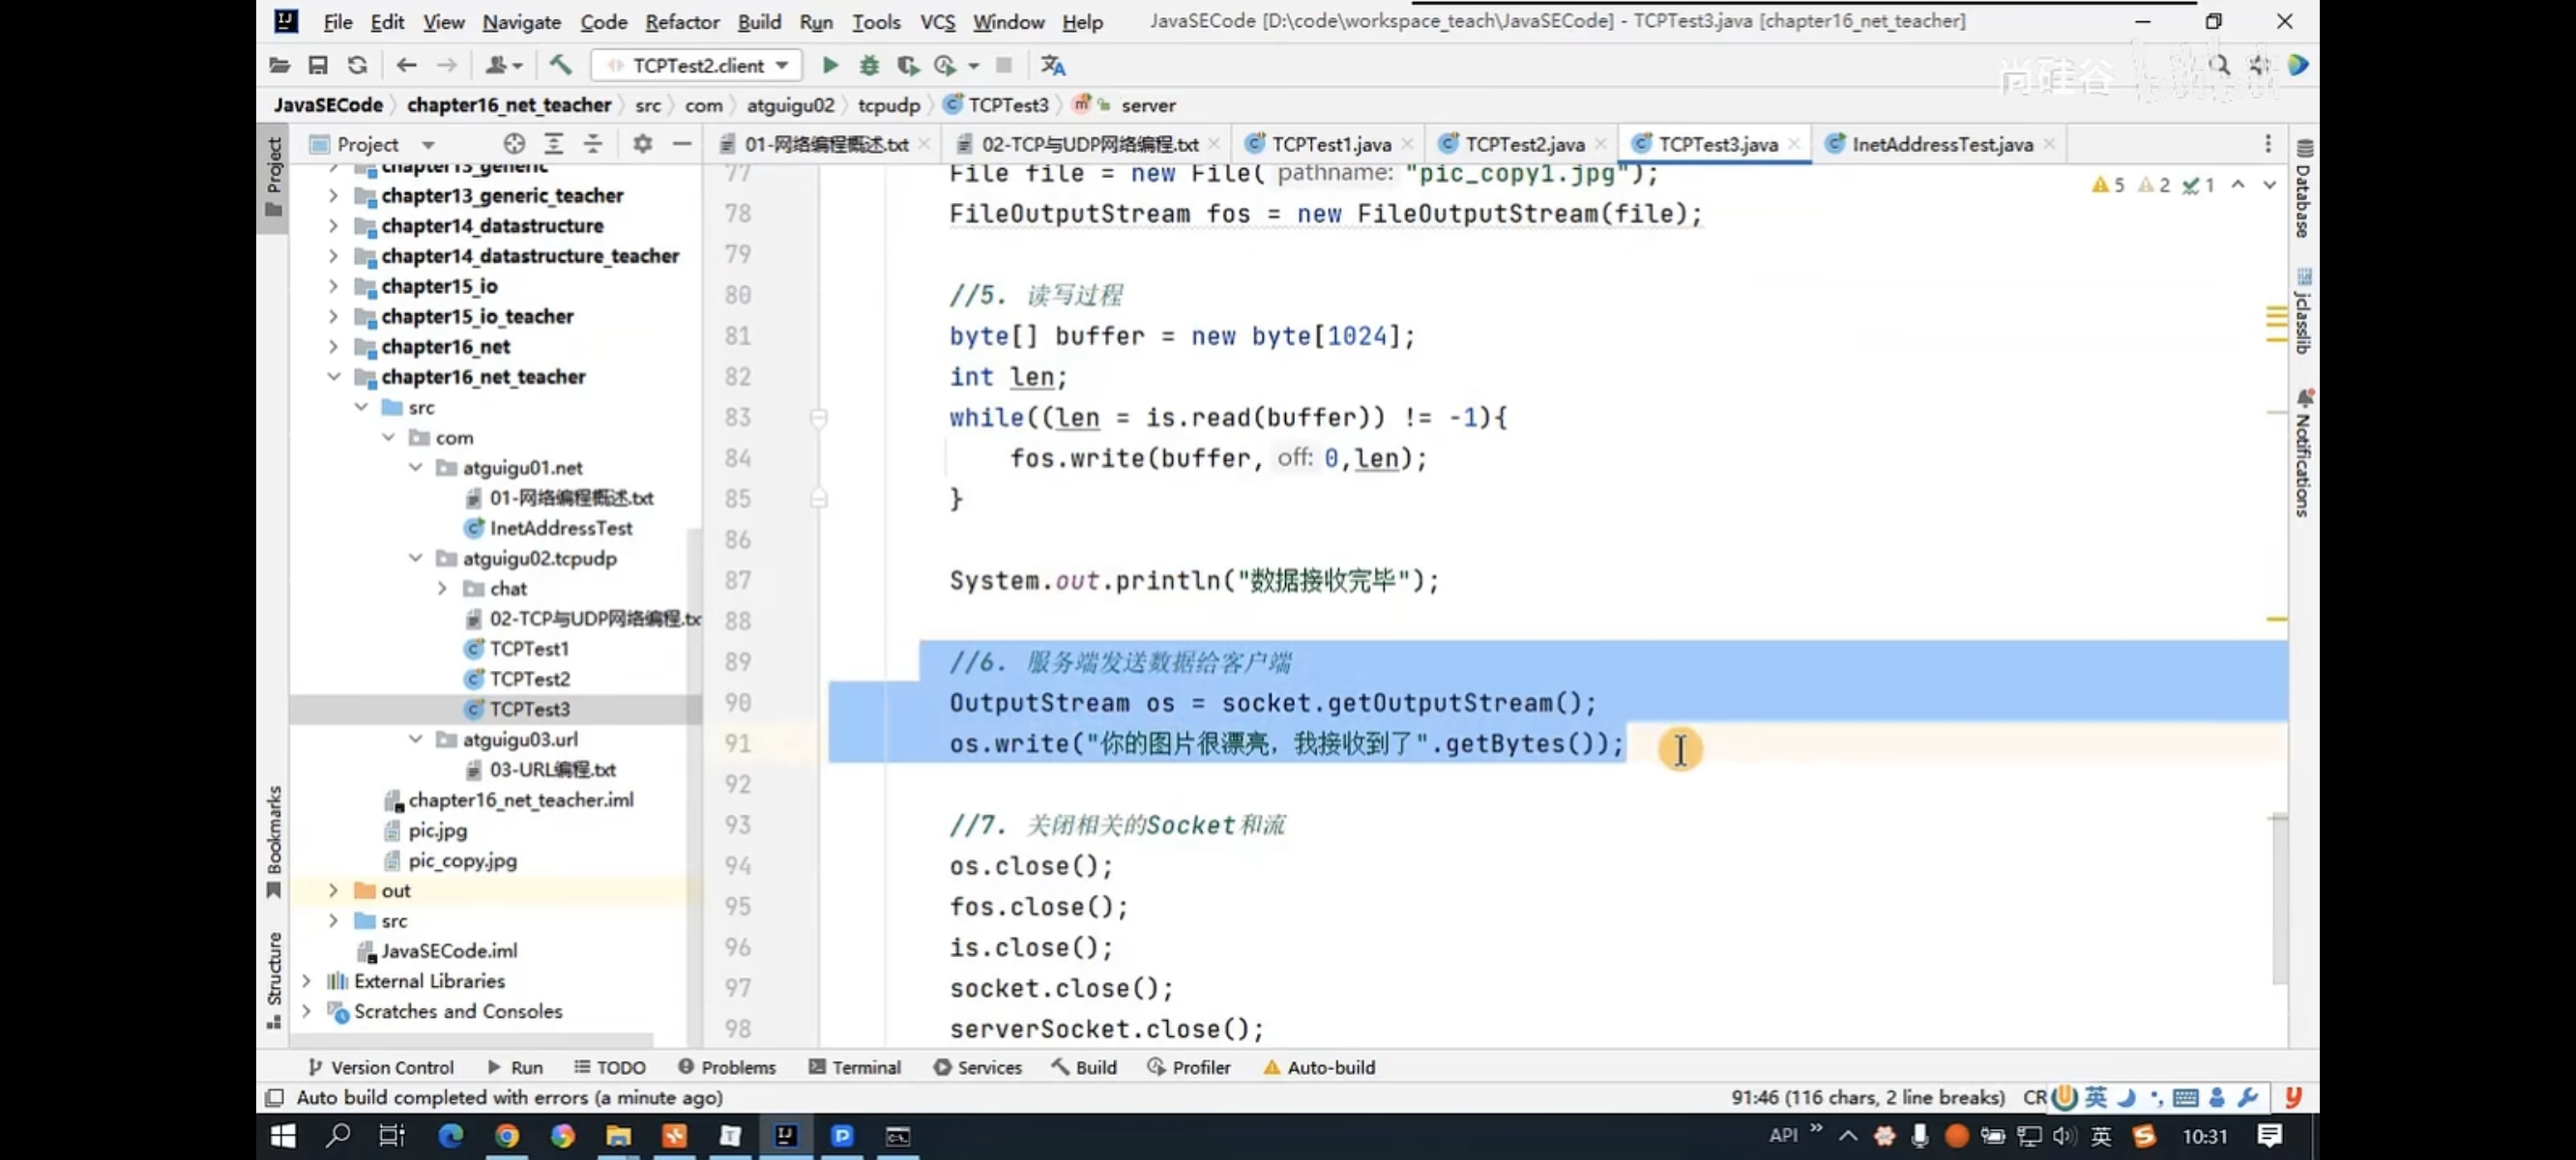Run the TCPTest2.client configuration
This screenshot has width=2576, height=1160.
coord(829,65)
